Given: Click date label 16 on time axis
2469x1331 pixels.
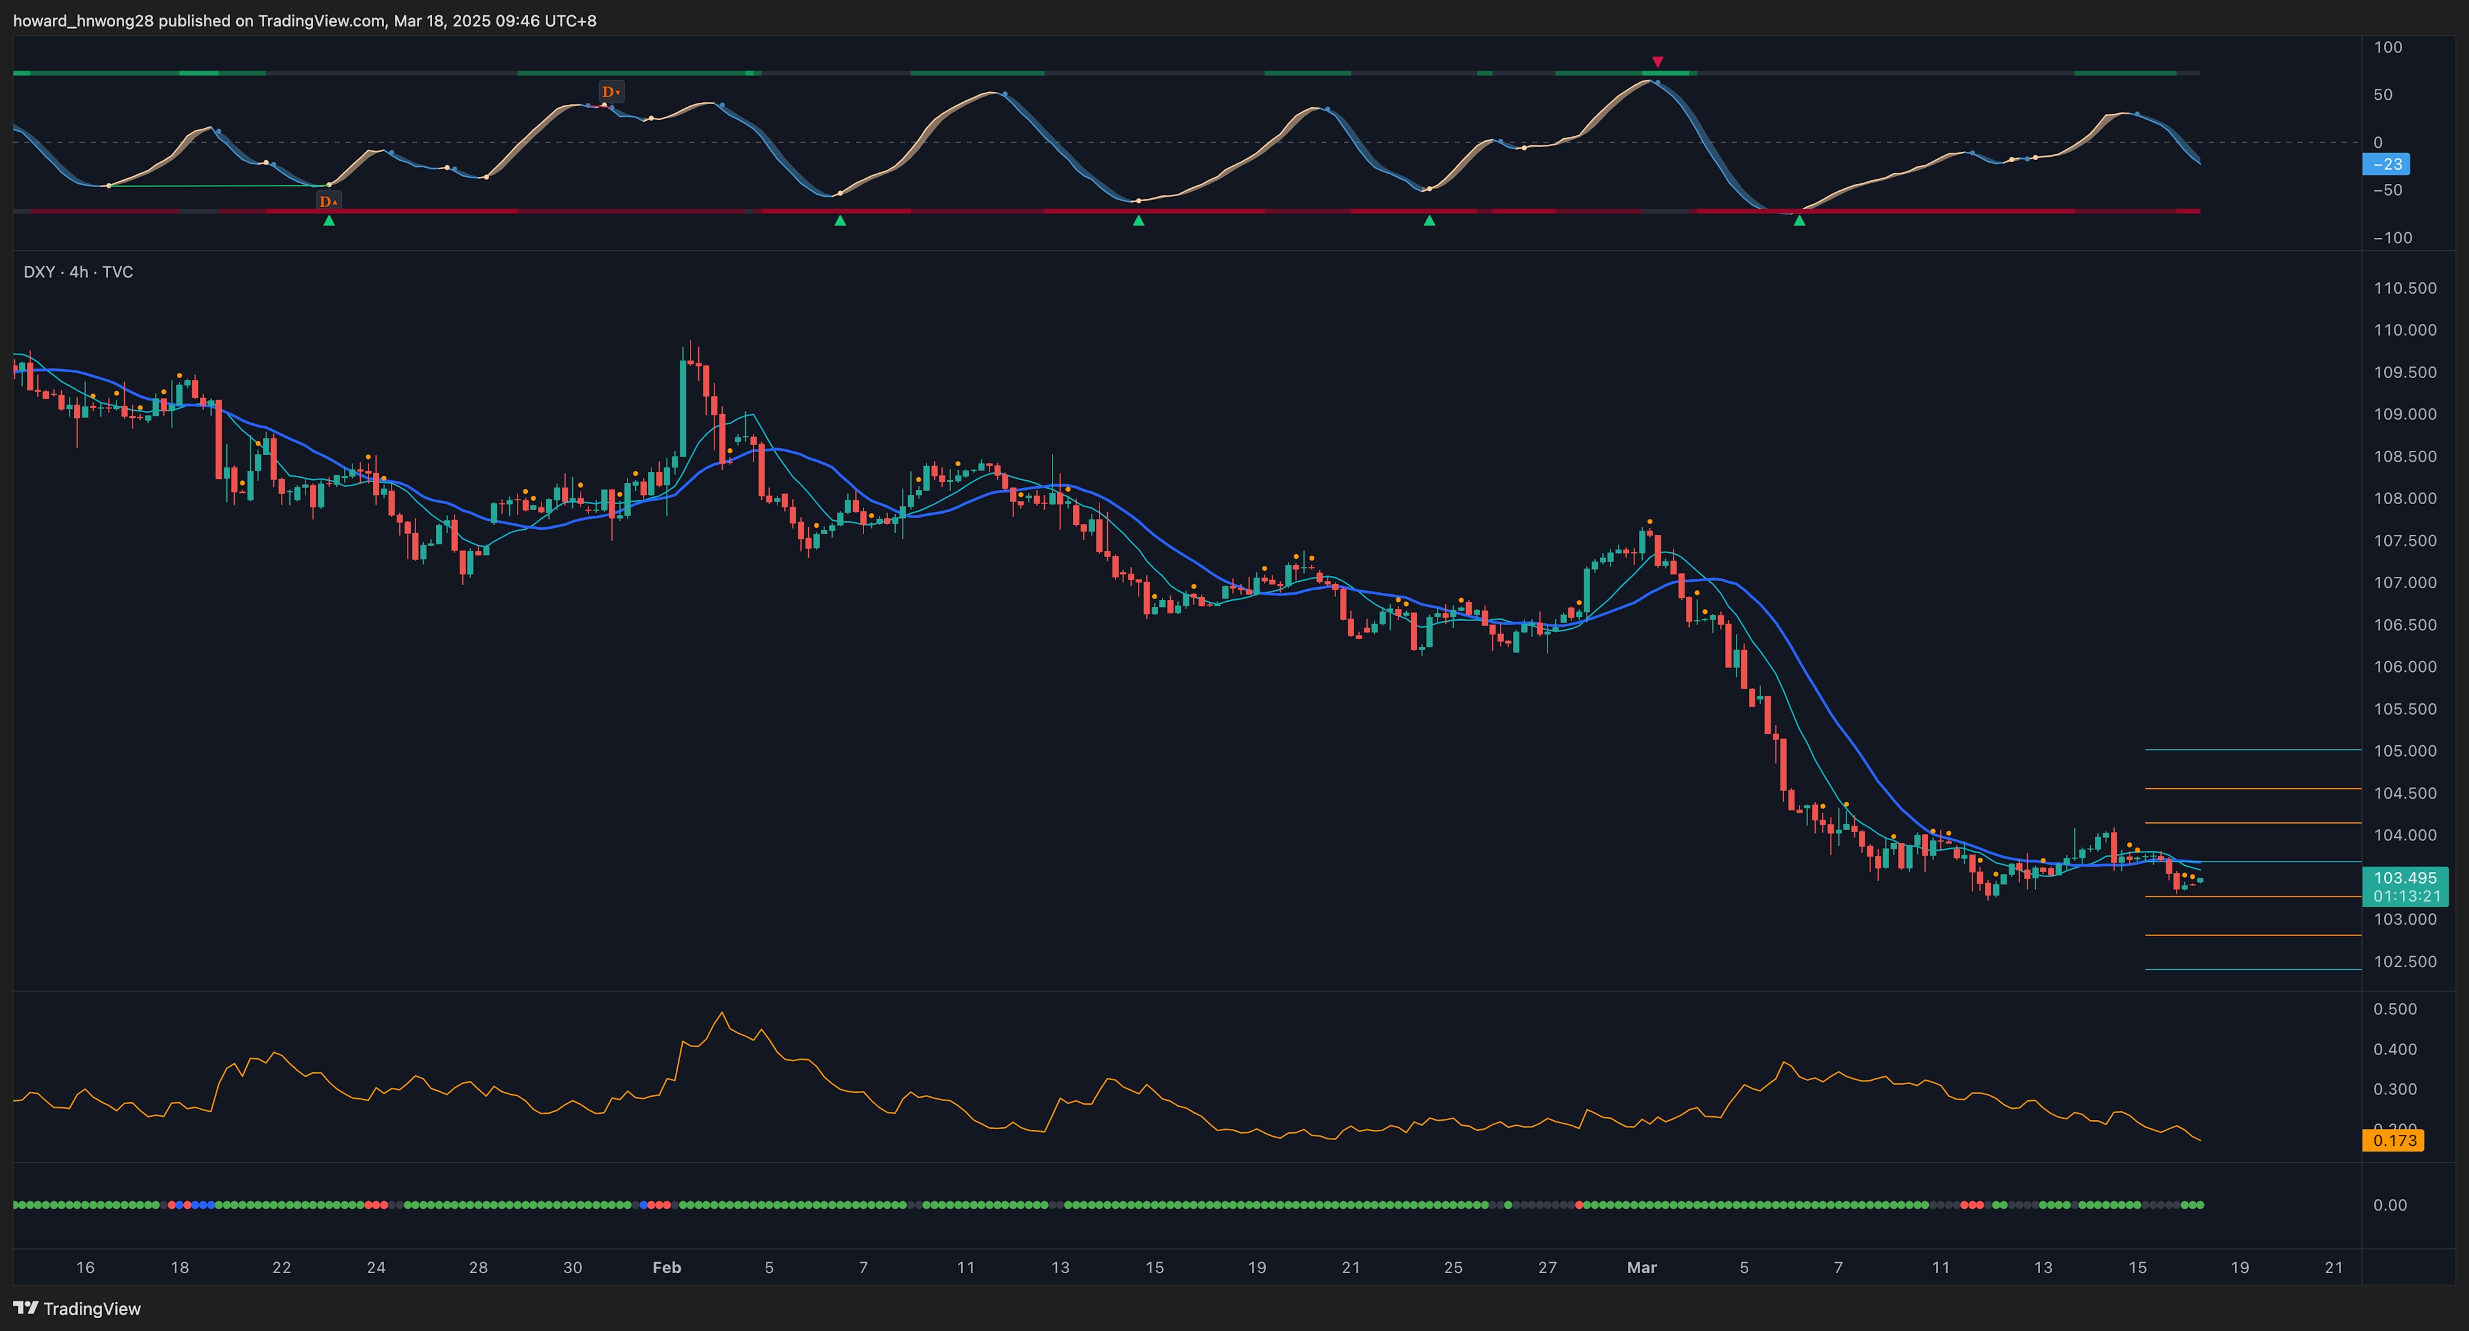Looking at the screenshot, I should [x=86, y=1267].
